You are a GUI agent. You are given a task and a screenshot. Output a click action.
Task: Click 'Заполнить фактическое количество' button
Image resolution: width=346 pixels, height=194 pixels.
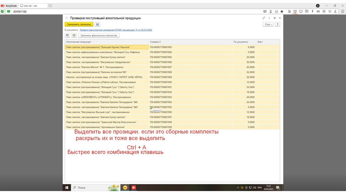99,35
